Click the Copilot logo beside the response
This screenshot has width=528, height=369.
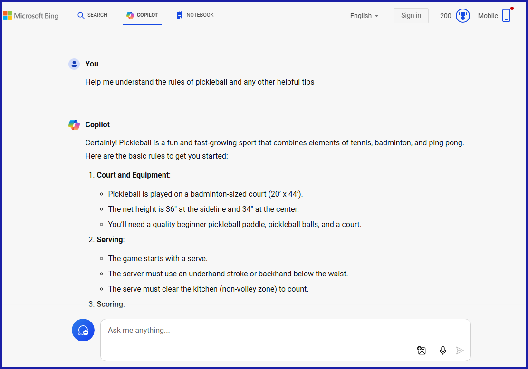coord(74,125)
